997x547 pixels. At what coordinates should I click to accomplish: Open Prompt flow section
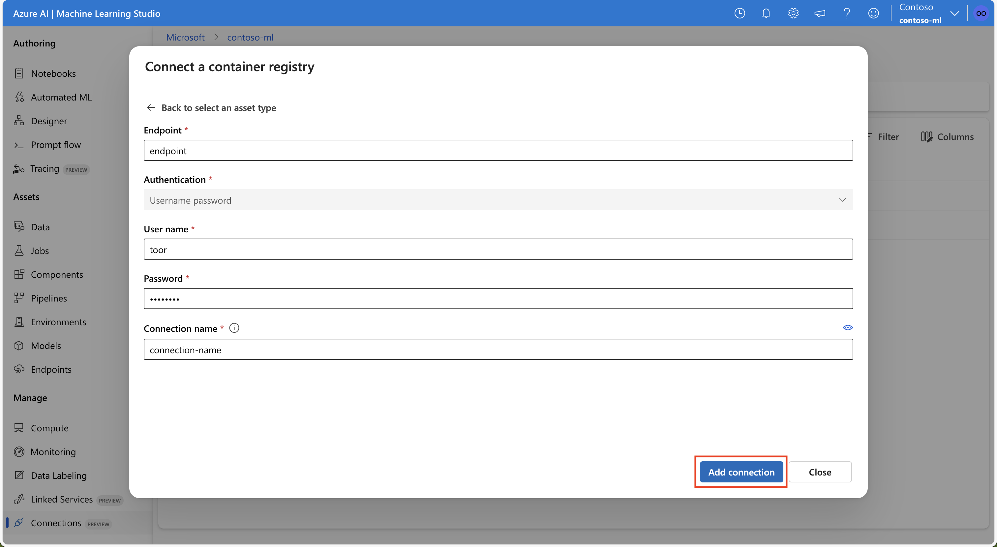(56, 144)
